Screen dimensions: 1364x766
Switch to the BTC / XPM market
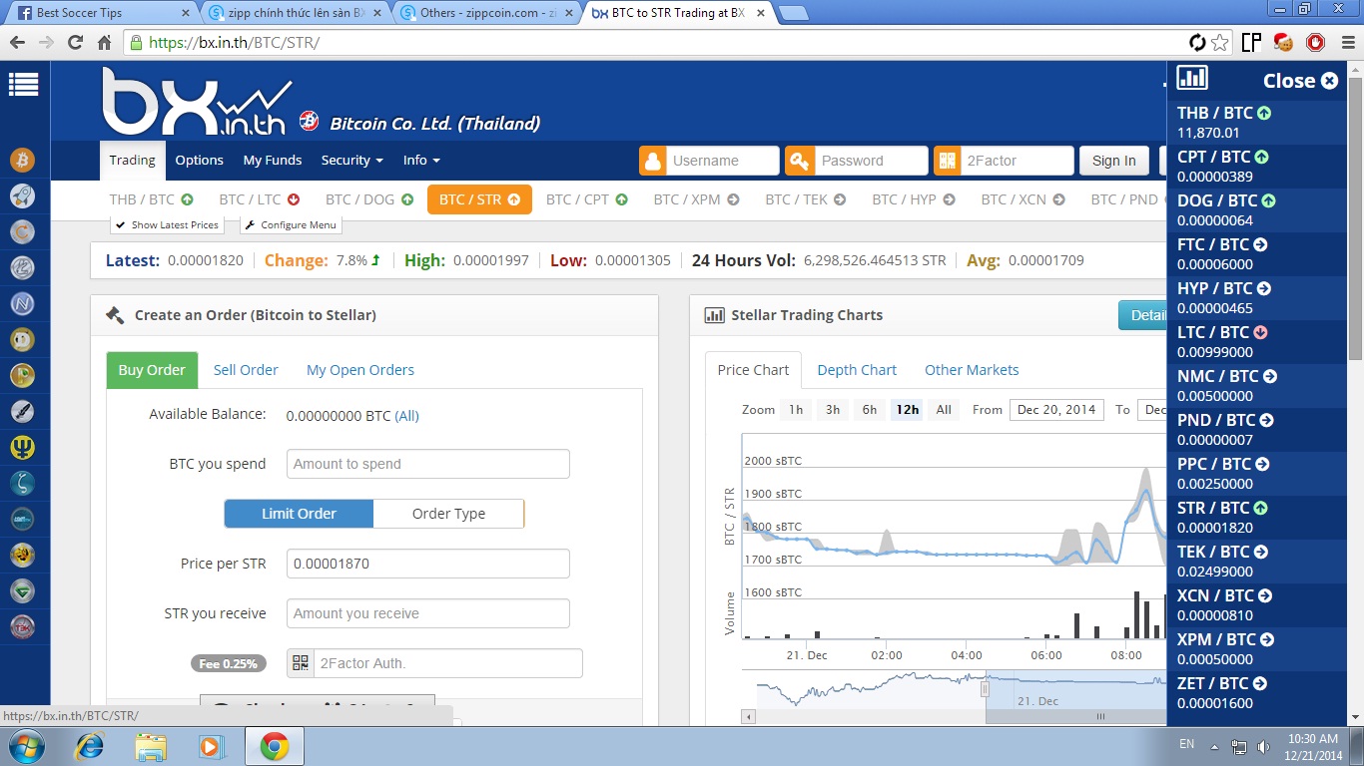click(x=696, y=199)
